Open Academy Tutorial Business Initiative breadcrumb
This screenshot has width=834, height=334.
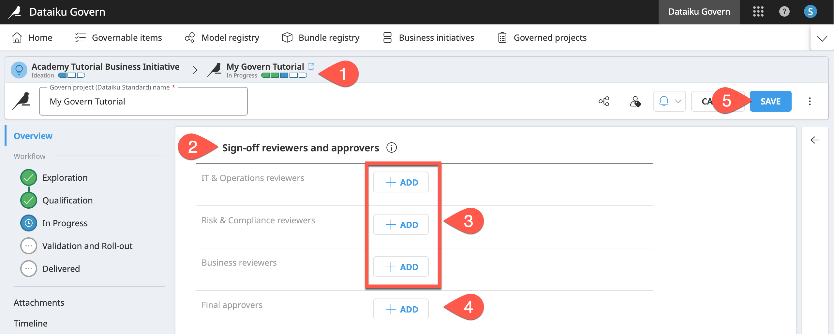point(105,66)
